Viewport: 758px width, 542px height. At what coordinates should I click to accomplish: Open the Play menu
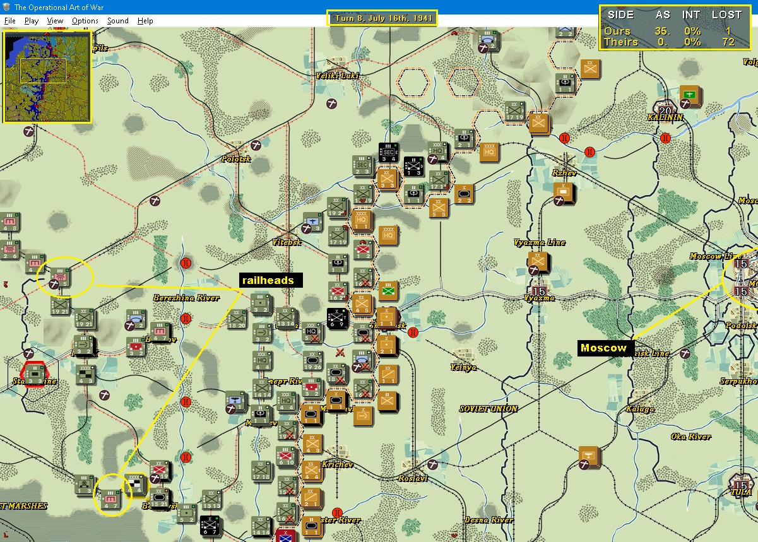click(x=32, y=21)
